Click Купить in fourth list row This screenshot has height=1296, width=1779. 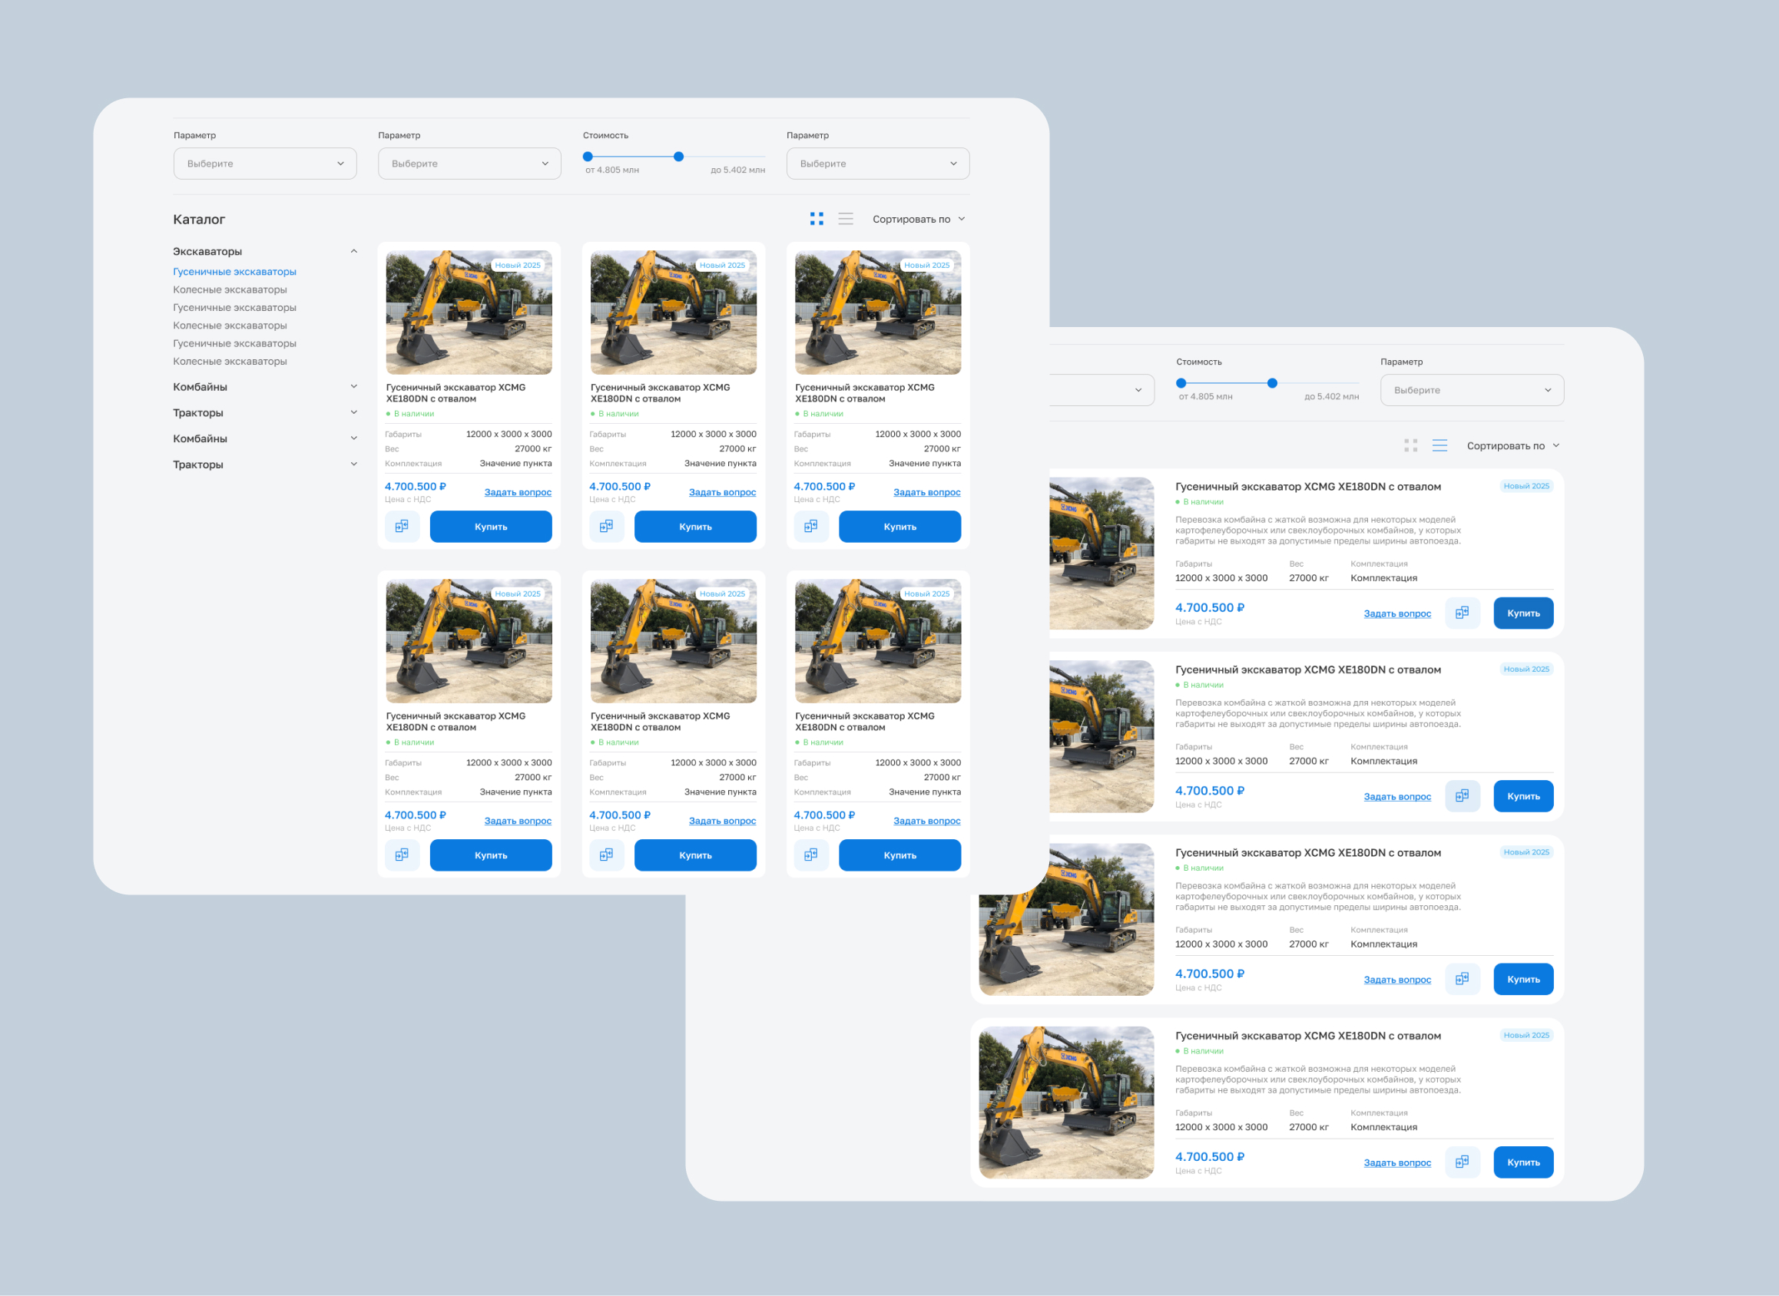click(1523, 1162)
